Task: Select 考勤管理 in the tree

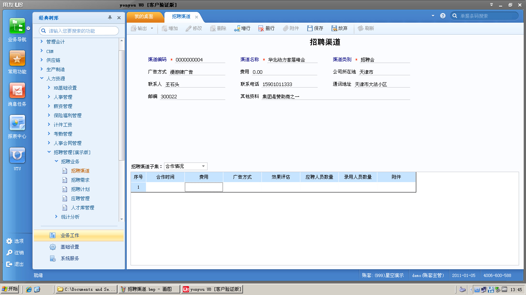Action: [x=63, y=134]
